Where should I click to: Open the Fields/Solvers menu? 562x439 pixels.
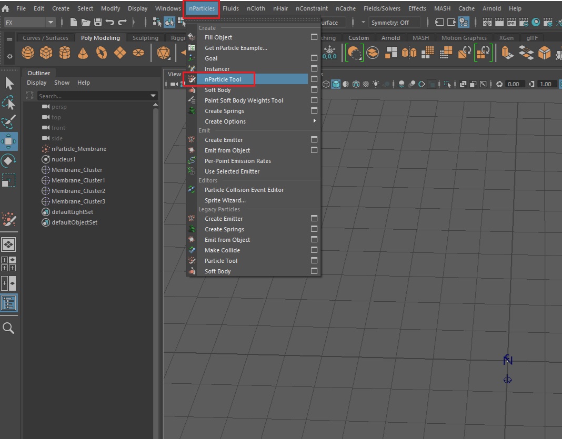(382, 8)
